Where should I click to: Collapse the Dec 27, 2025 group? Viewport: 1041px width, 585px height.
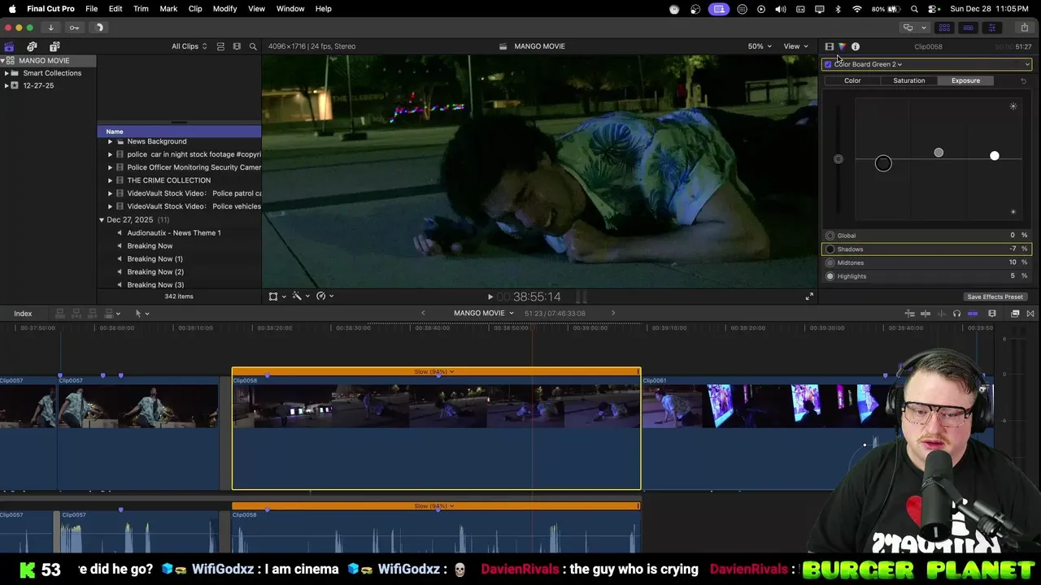pos(102,220)
